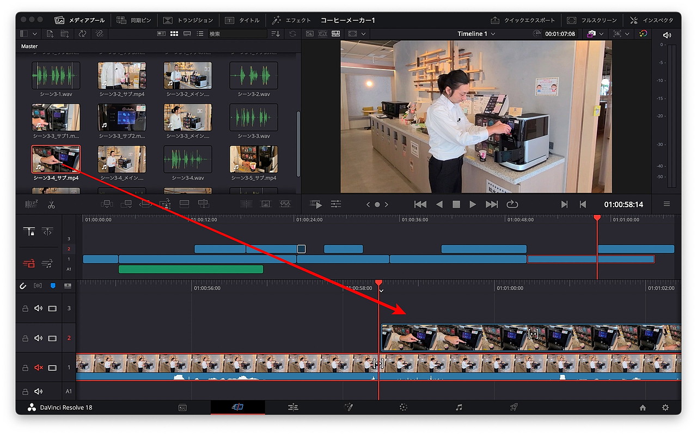Click the jog wheel control

point(377,204)
